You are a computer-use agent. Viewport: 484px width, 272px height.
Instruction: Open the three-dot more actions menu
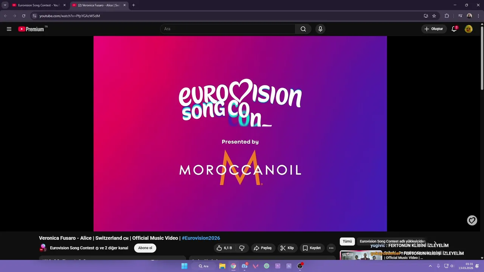click(x=331, y=248)
